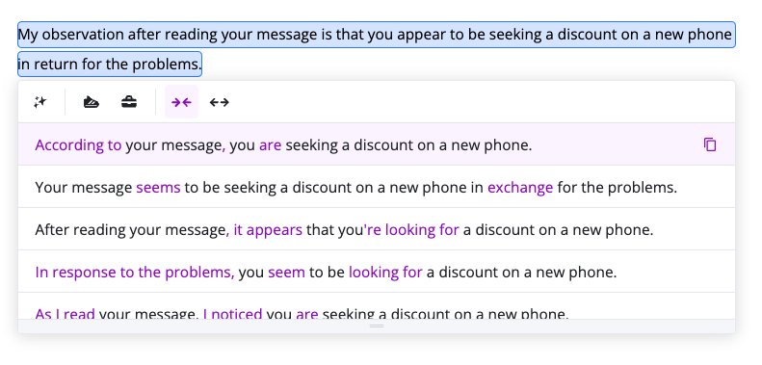Pick the suggestion starting "After reading your message"

click(376, 229)
